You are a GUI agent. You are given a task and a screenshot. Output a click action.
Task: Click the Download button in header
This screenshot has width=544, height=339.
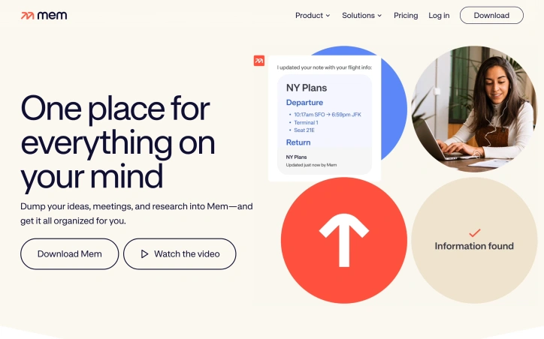pyautogui.click(x=491, y=15)
